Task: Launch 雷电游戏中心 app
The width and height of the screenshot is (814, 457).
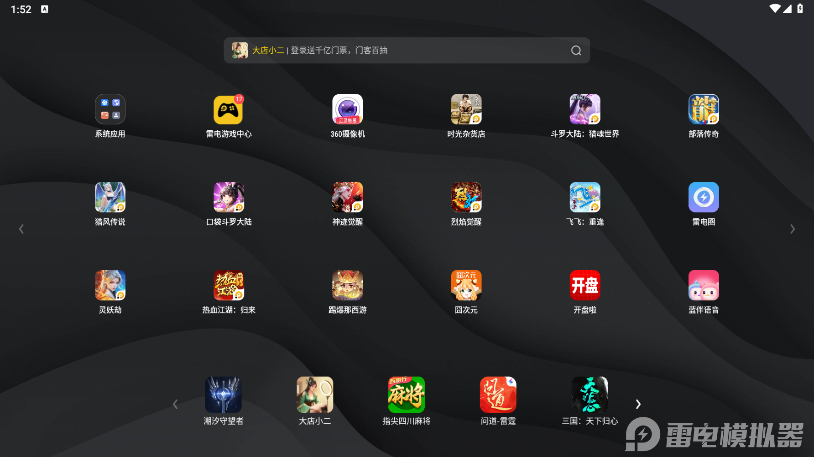Action: coord(229,109)
